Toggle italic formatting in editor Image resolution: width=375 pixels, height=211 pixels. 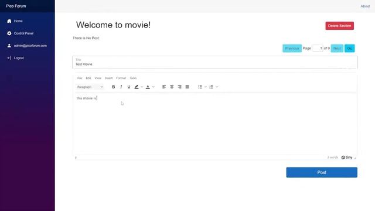[121, 87]
